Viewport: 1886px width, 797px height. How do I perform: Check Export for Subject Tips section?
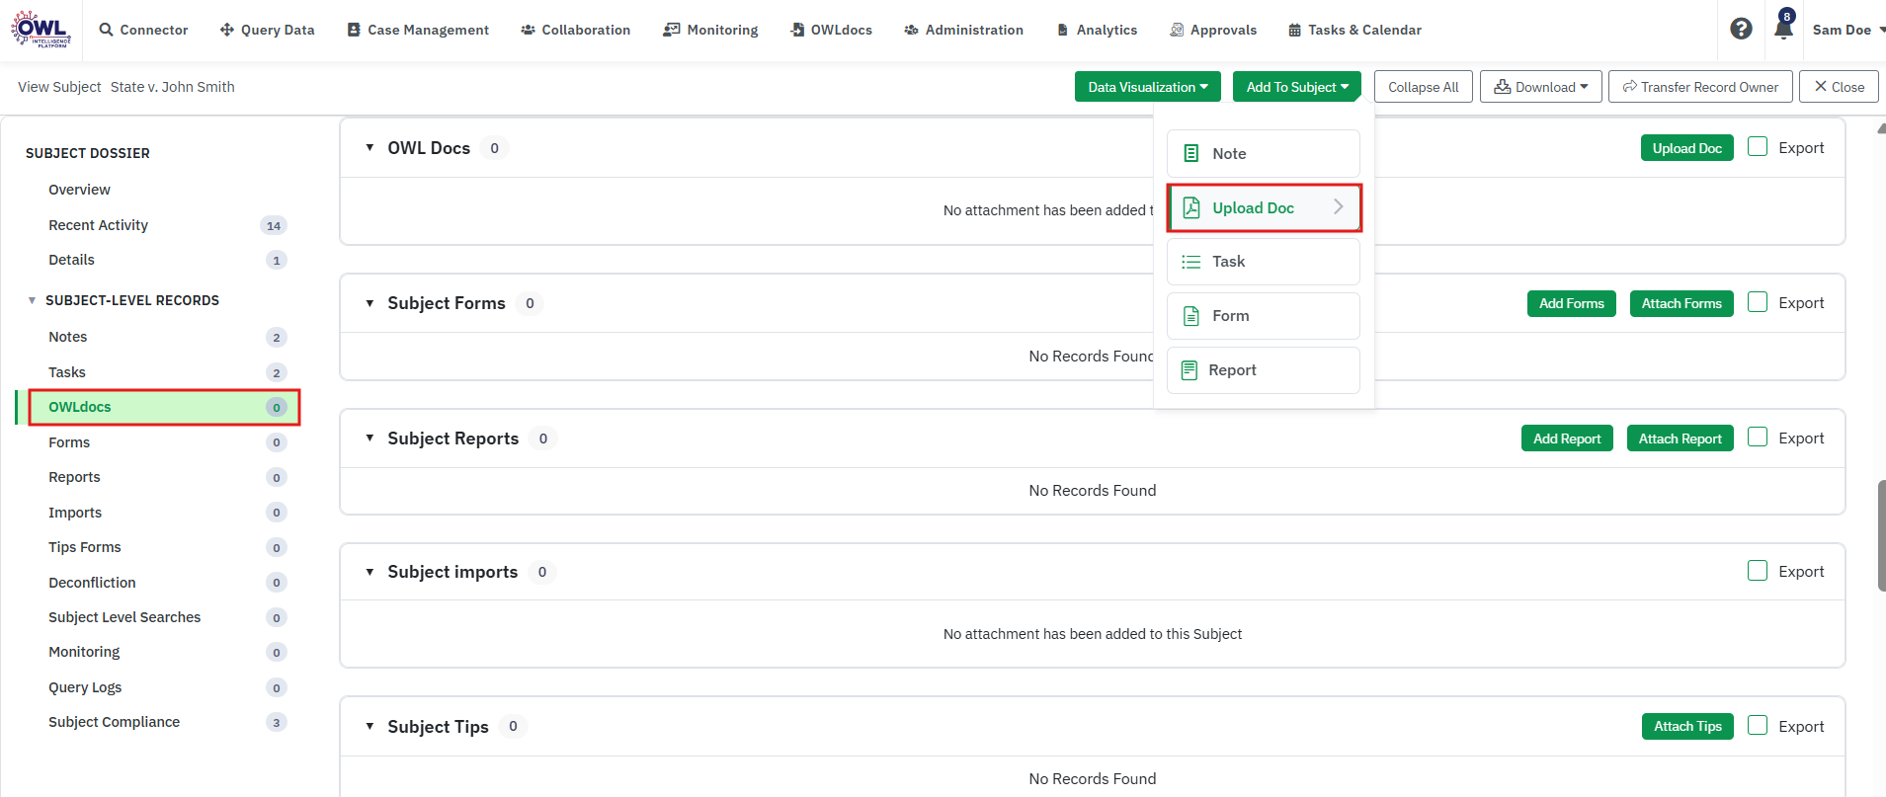(1758, 726)
